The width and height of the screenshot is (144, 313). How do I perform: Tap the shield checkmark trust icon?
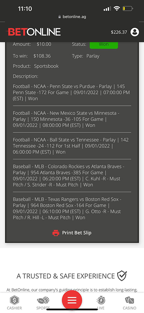pos(122,276)
